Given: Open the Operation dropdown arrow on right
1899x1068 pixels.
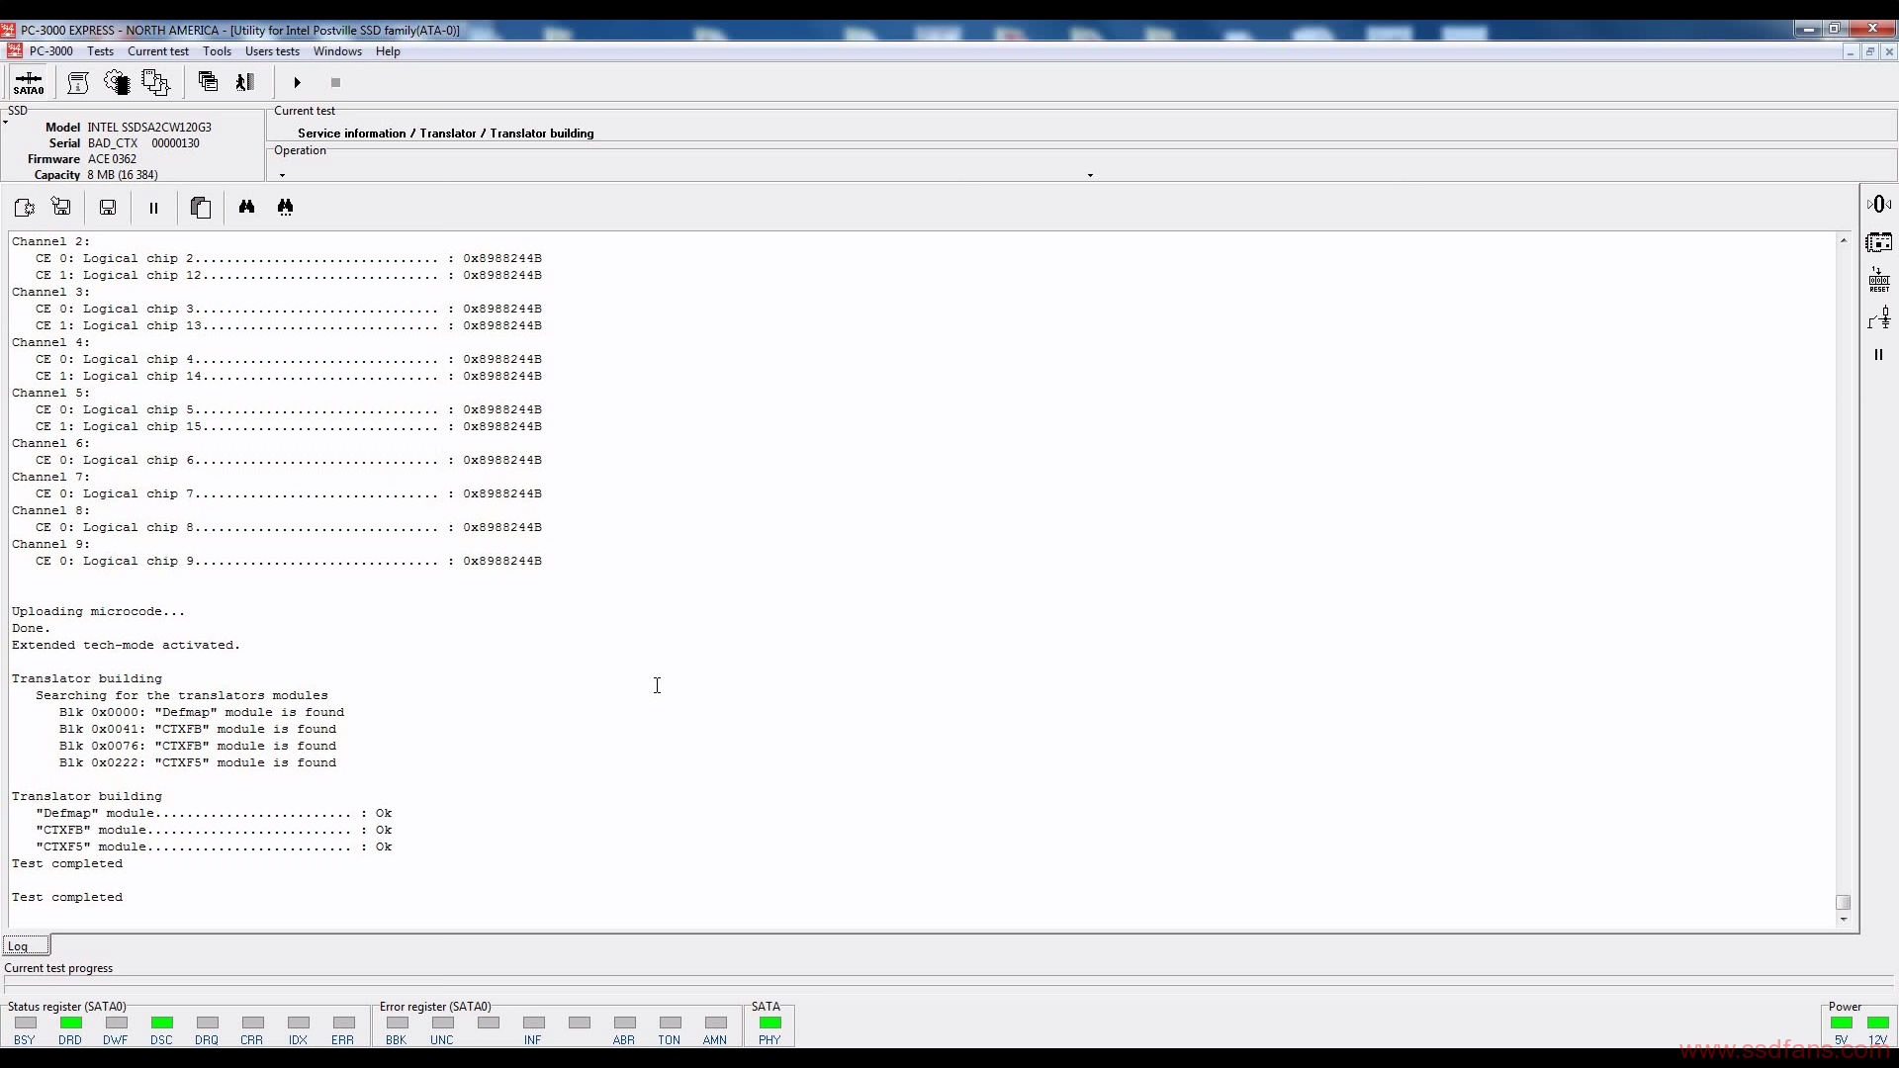Looking at the screenshot, I should (x=1090, y=175).
